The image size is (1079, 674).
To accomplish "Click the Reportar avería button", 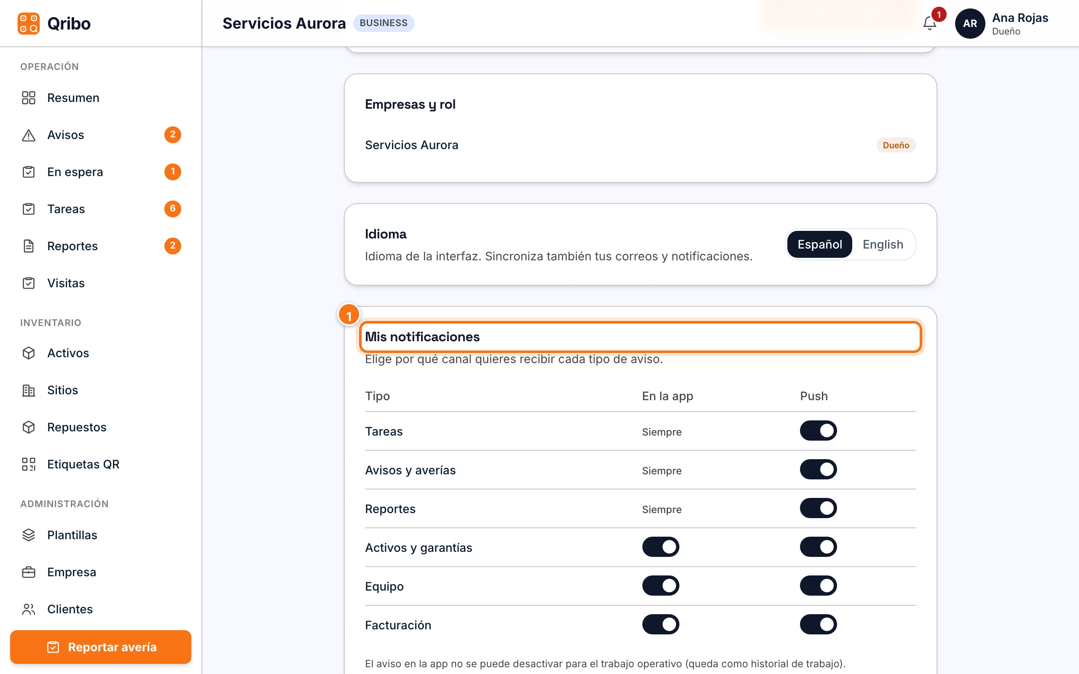I will [x=101, y=647].
